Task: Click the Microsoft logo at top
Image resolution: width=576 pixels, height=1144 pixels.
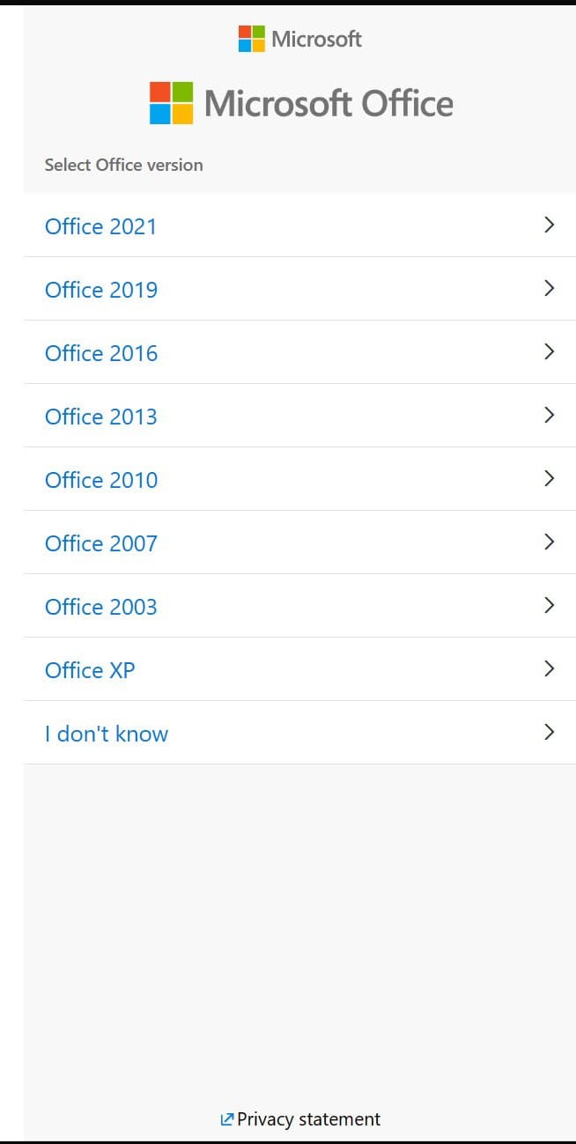Action: pyautogui.click(x=299, y=39)
